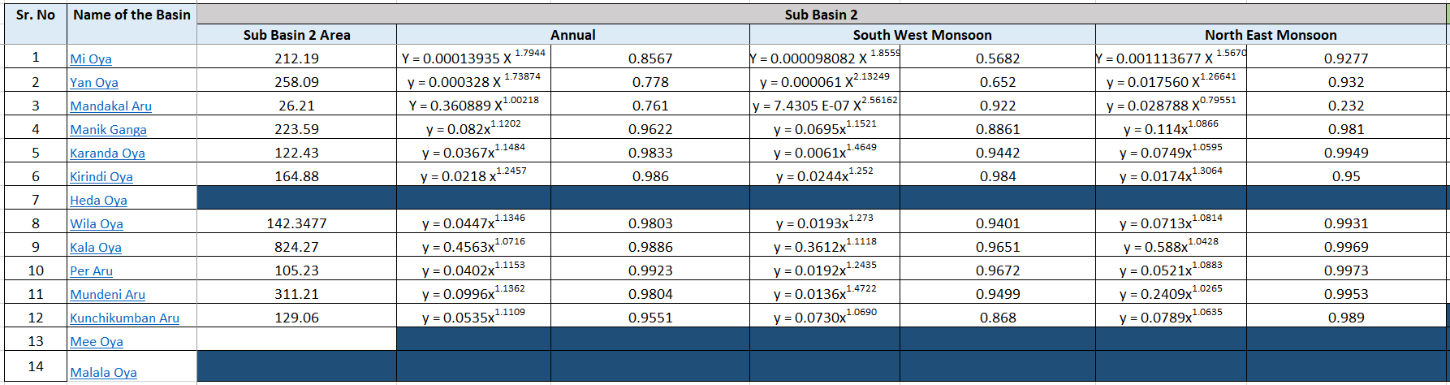Open the Mee Oya link

pyautogui.click(x=96, y=342)
